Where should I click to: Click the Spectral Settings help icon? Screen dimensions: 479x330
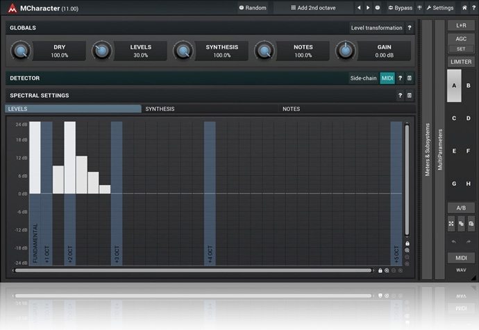pos(400,96)
